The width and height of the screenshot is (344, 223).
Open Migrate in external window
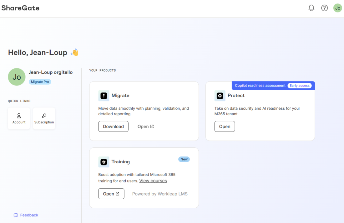[x=146, y=126]
